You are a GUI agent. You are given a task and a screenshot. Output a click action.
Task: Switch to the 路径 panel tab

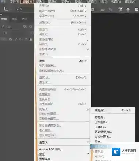[25, 19]
